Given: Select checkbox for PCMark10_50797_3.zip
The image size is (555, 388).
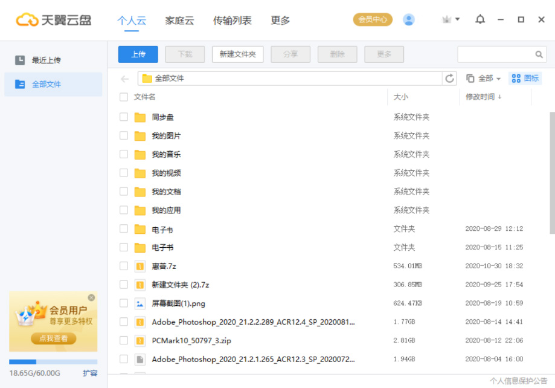Looking at the screenshot, I should click(x=124, y=340).
